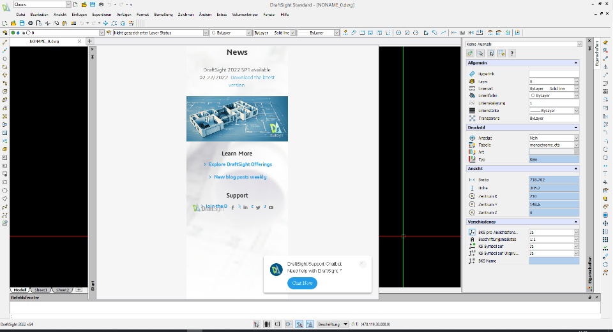Collapse the Allgemein section

576,63
